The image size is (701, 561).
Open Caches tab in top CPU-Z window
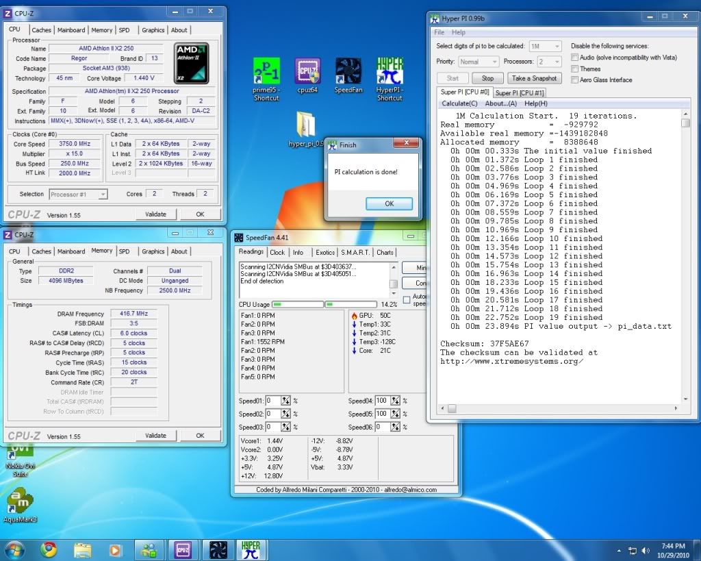click(x=41, y=30)
